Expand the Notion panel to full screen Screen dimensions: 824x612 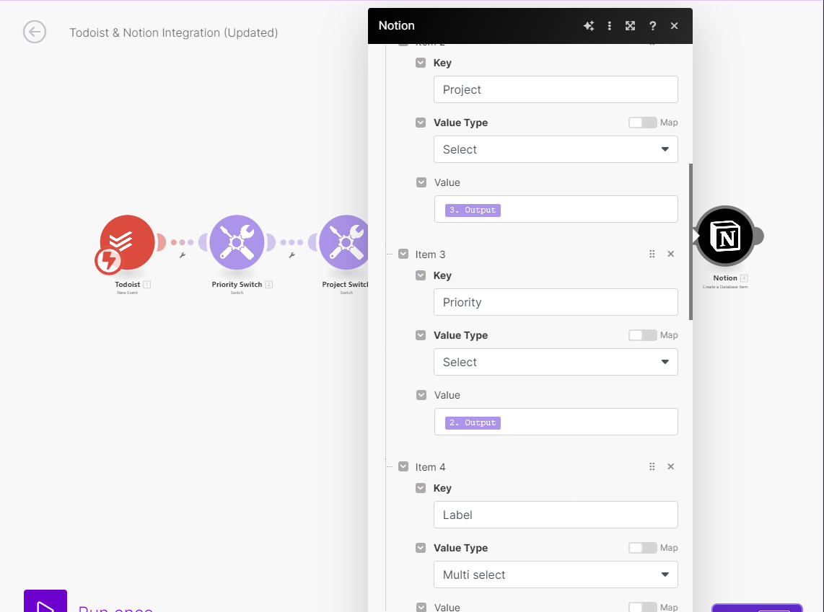click(630, 26)
